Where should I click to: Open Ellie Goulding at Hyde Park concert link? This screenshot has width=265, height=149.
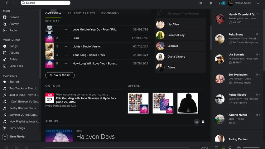coord(86,100)
